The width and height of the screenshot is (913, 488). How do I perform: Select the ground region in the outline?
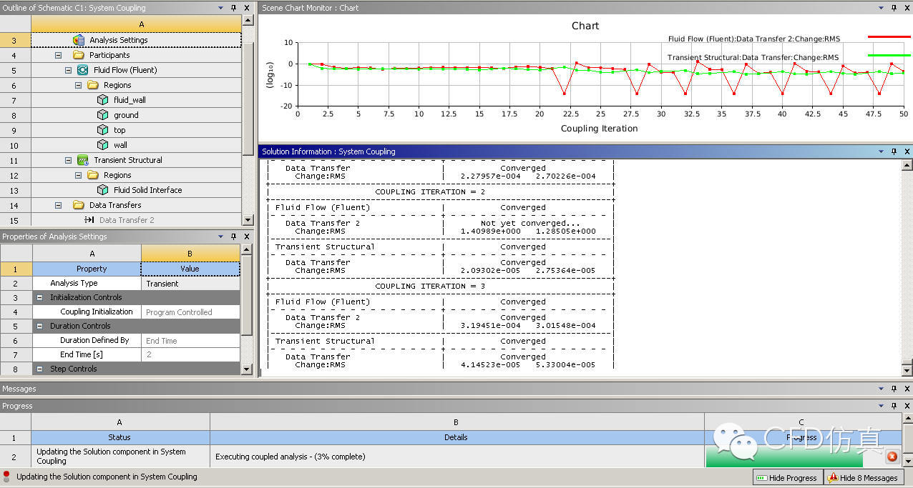(x=126, y=115)
